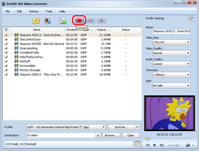Open Video Quality Normal dropdown
Screen dimensions: 199x151
pos(172,53)
